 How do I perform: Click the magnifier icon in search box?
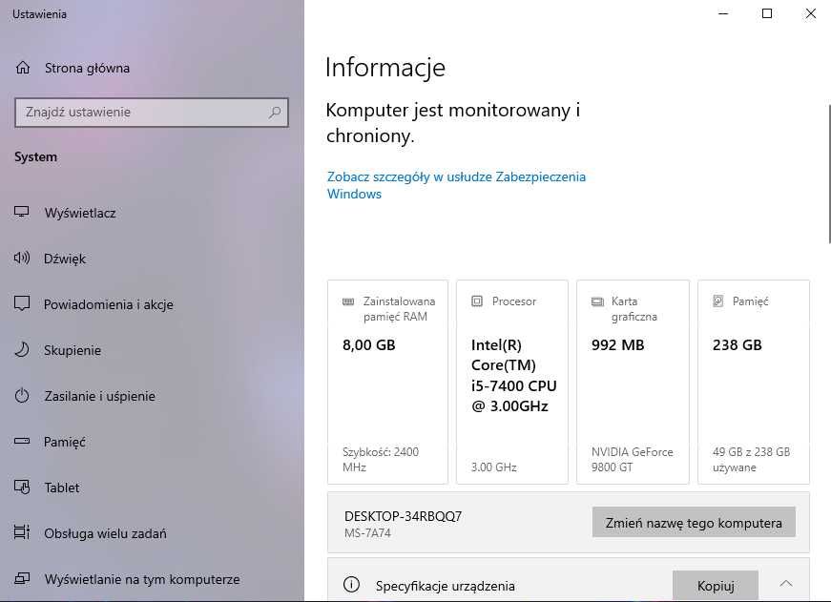(275, 113)
